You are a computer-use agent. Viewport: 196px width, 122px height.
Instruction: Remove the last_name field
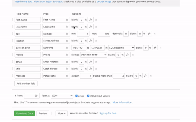tap(96, 27)
